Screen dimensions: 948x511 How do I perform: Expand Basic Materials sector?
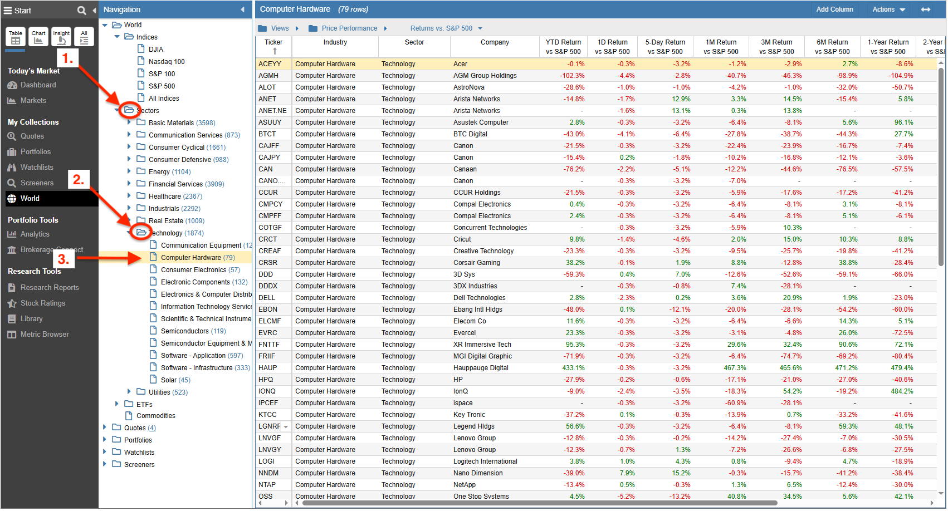click(x=129, y=122)
